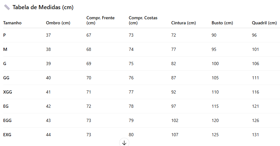The width and height of the screenshot is (280, 146).
Task: Select the Ombro value 37 in row P
Action: click(48, 35)
